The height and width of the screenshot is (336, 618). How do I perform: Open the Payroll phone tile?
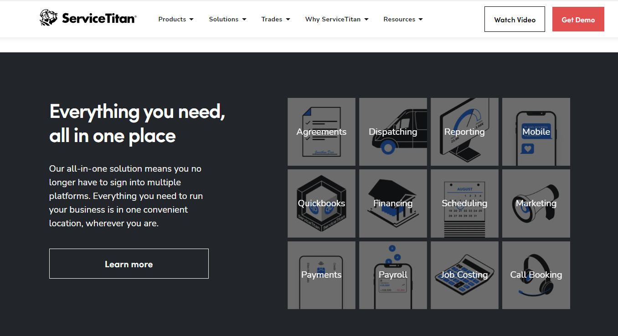pos(393,275)
